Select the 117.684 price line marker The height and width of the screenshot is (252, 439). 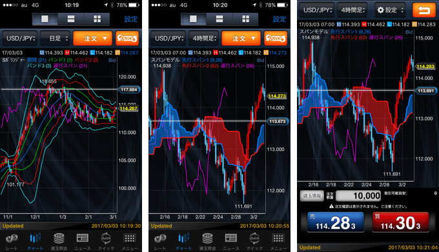coord(128,90)
